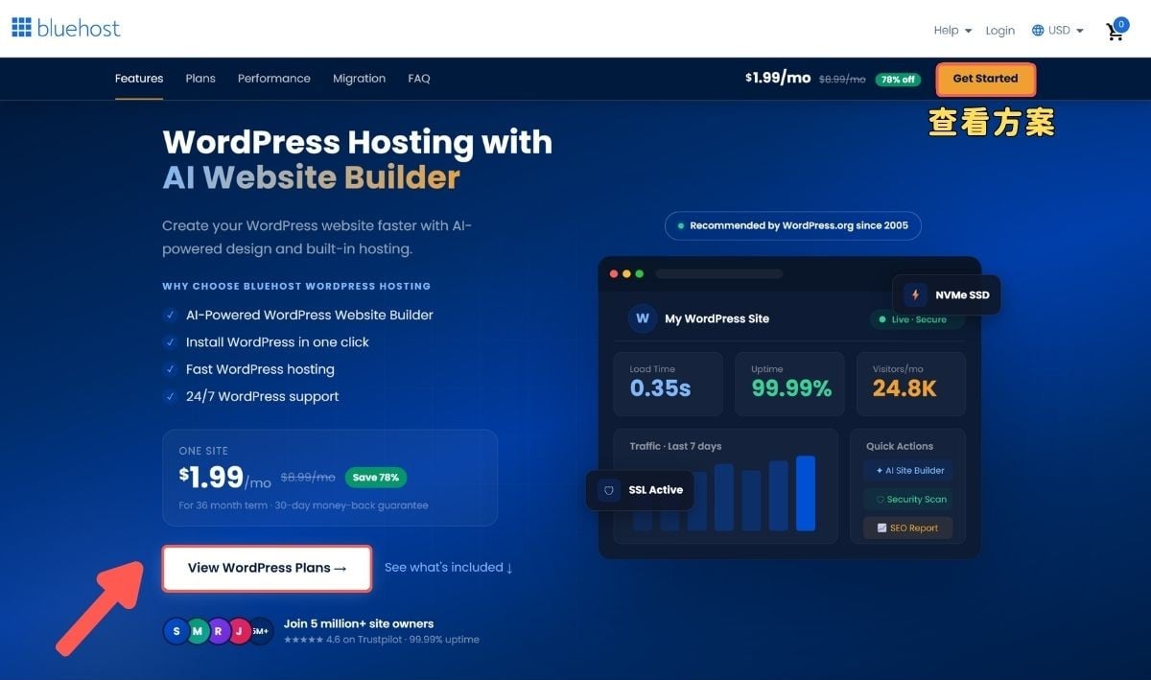Viewport: 1151px width, 680px height.
Task: Open the Help dropdown menu
Action: [x=952, y=31]
